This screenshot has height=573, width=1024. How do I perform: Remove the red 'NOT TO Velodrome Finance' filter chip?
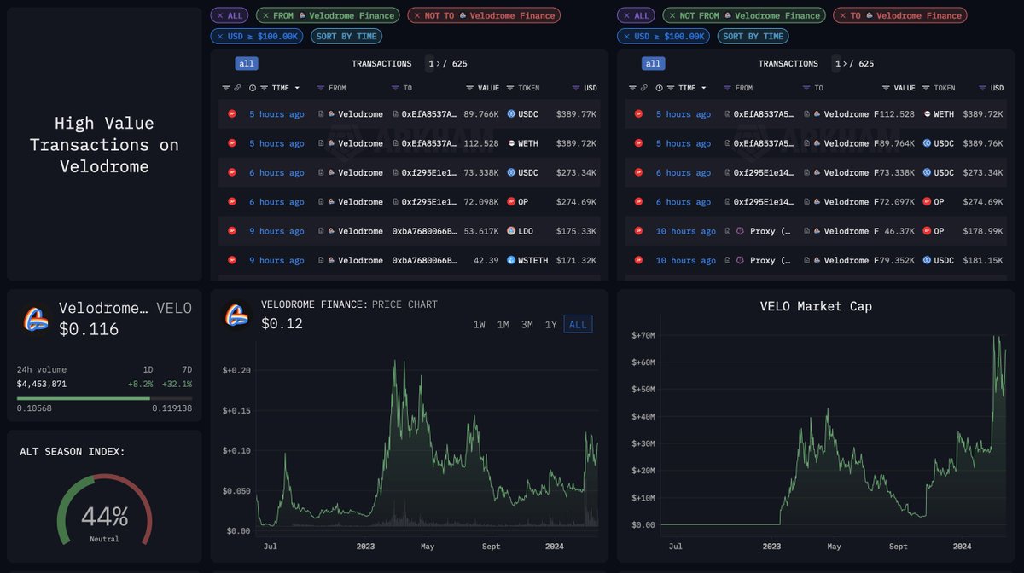(x=416, y=15)
